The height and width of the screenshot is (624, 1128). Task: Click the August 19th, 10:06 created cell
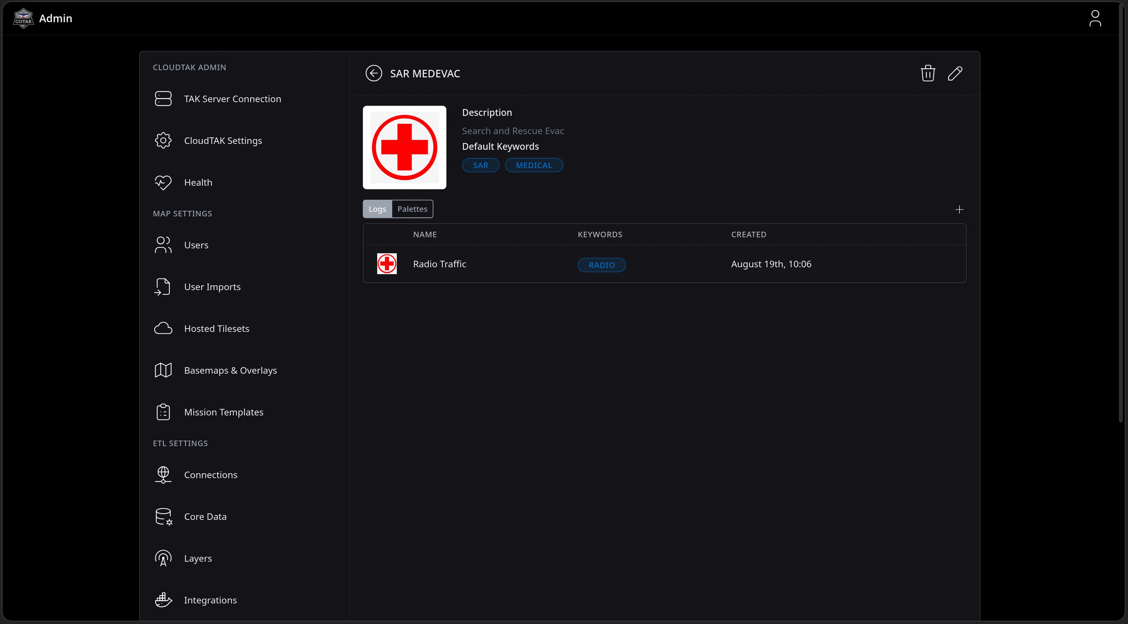(771, 264)
